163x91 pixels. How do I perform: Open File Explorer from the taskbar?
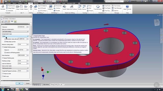coord(8,89)
